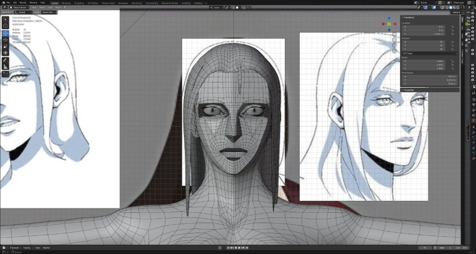Open the Material properties tab

[x=474, y=158]
